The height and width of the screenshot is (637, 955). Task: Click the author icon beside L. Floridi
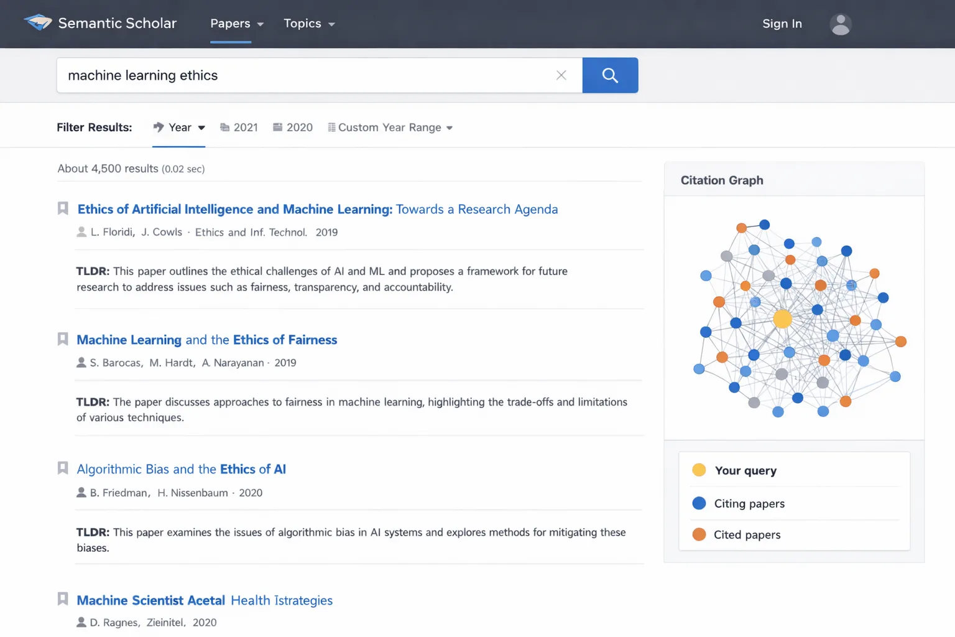81,232
